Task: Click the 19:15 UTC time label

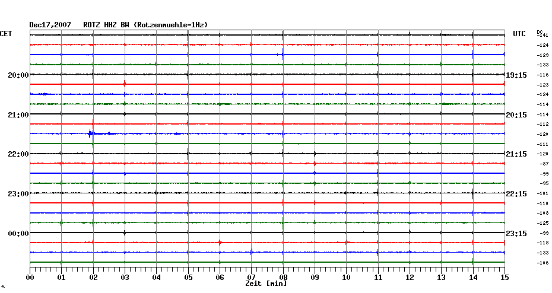Action: tap(516, 75)
